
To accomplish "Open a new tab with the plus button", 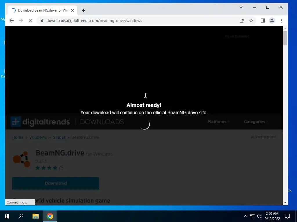I will [x=84, y=10].
